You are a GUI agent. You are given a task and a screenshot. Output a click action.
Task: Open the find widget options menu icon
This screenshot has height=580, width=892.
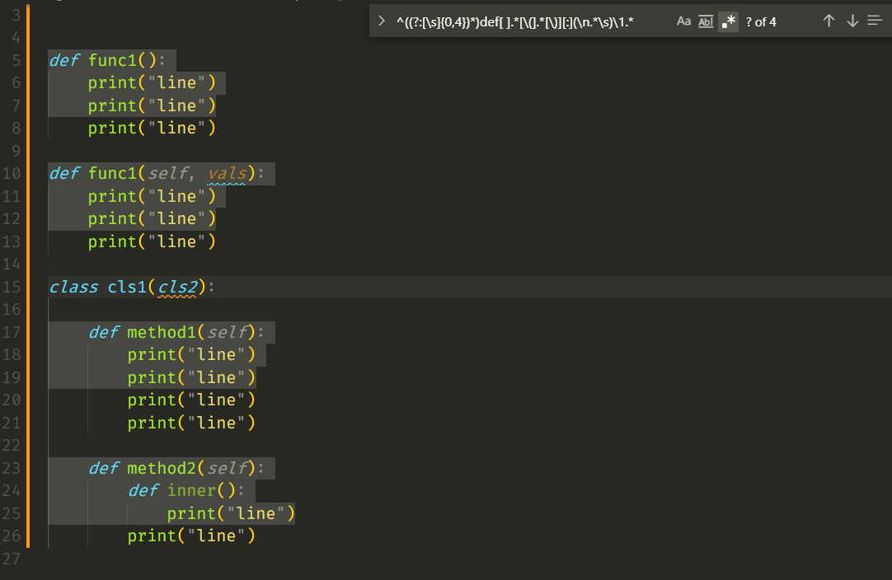(875, 21)
